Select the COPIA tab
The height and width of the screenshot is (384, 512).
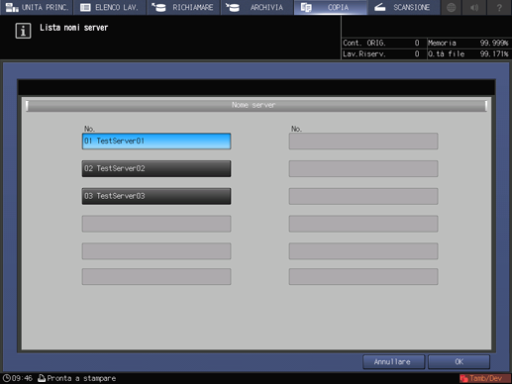331,7
